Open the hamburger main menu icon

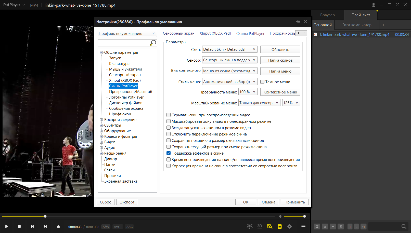click(303, 226)
